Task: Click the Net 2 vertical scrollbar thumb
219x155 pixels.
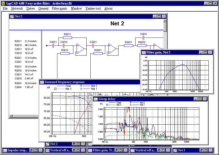Action: pyautogui.click(x=165, y=27)
